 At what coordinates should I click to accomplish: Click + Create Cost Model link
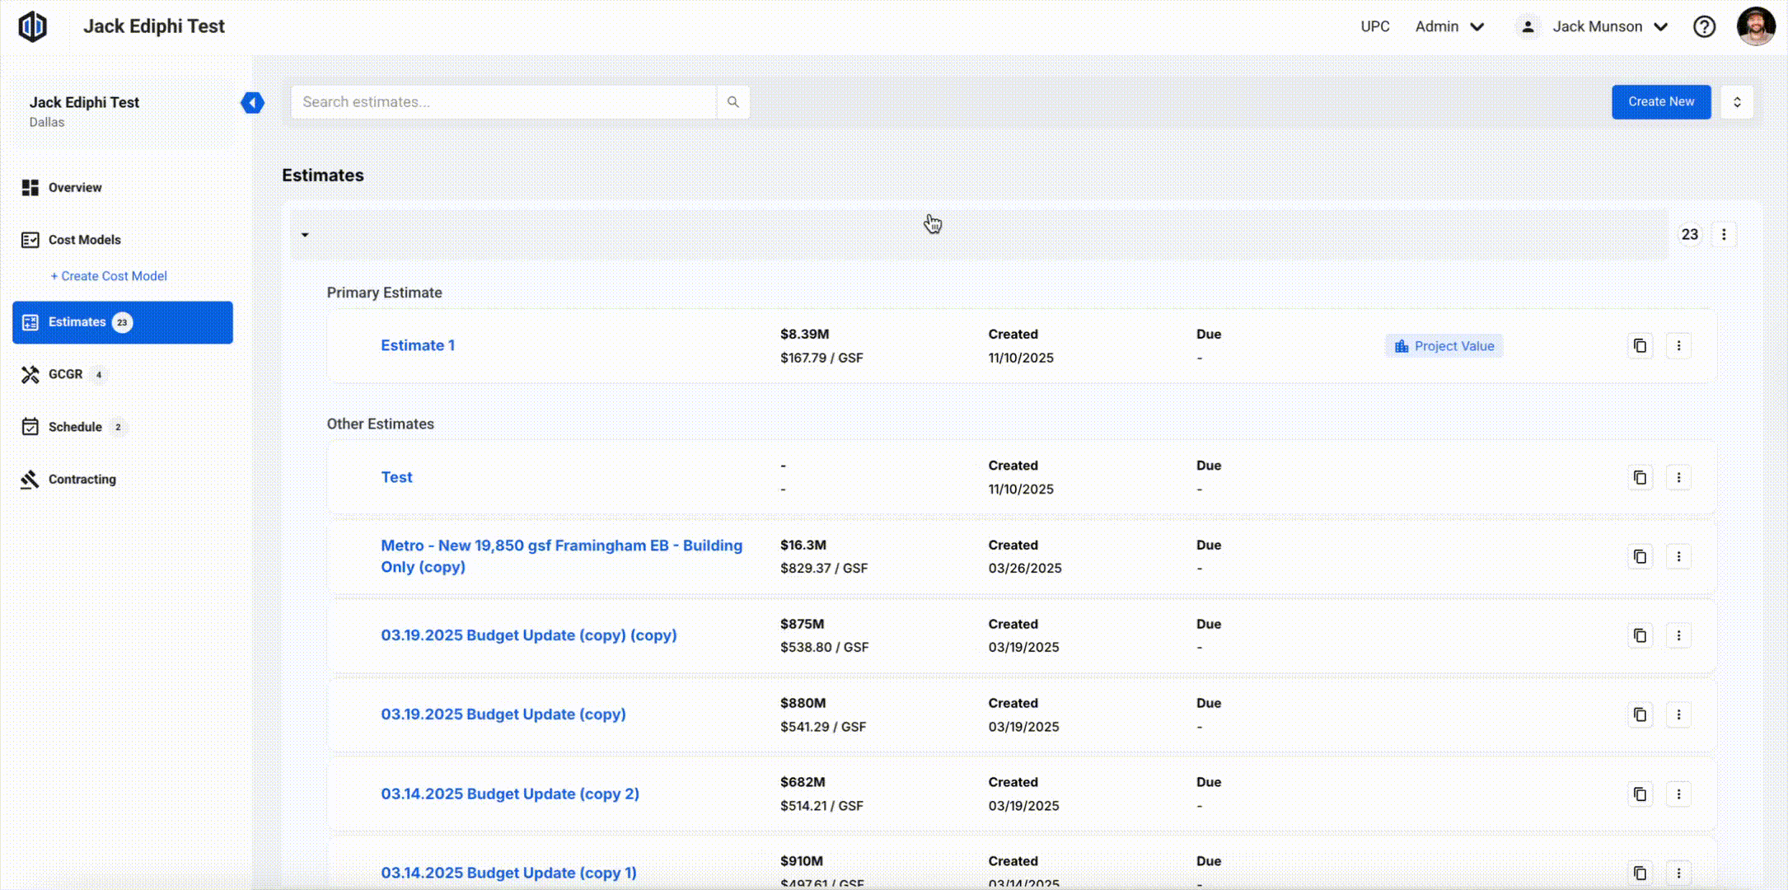(x=109, y=276)
